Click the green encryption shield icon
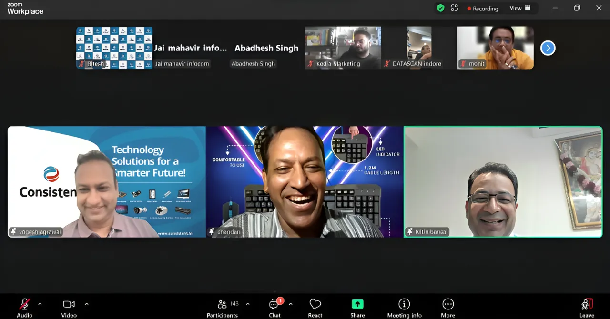Screen dimensions: 610x319 tap(441, 8)
